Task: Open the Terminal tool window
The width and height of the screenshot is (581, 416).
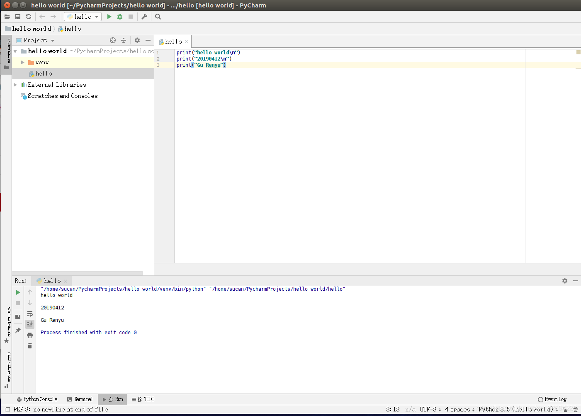Action: click(80, 399)
